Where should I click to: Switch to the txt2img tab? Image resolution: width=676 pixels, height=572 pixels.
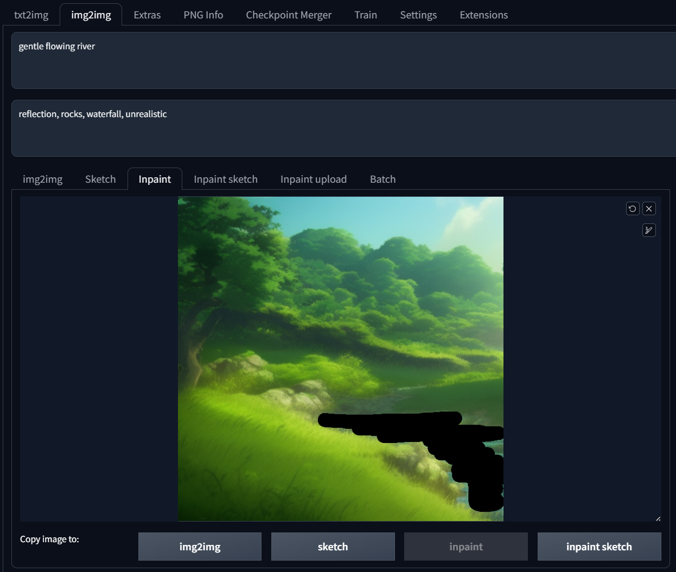31,15
